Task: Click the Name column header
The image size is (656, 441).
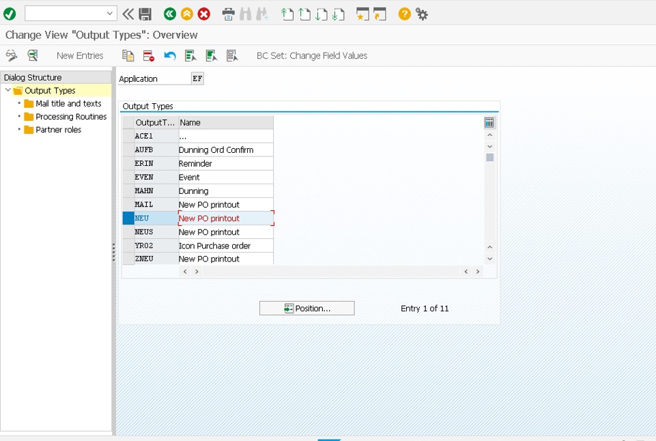Action: [x=226, y=123]
